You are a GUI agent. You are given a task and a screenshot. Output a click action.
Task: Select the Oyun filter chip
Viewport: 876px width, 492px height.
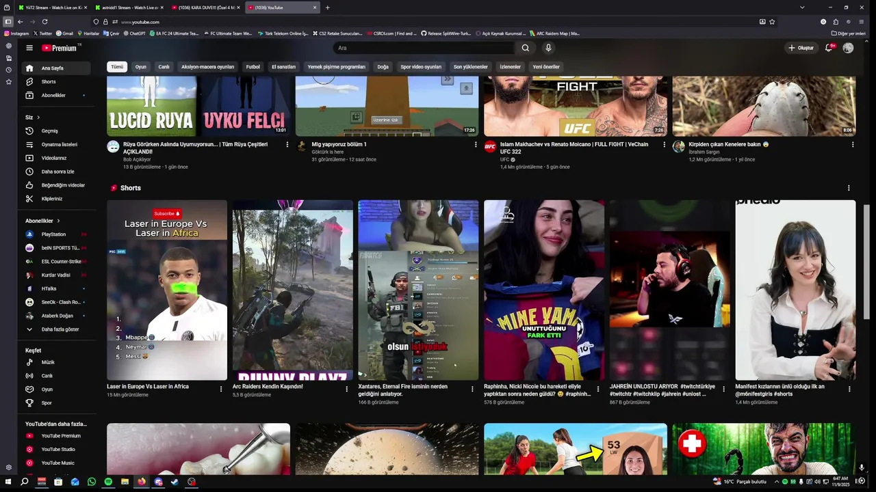(141, 67)
